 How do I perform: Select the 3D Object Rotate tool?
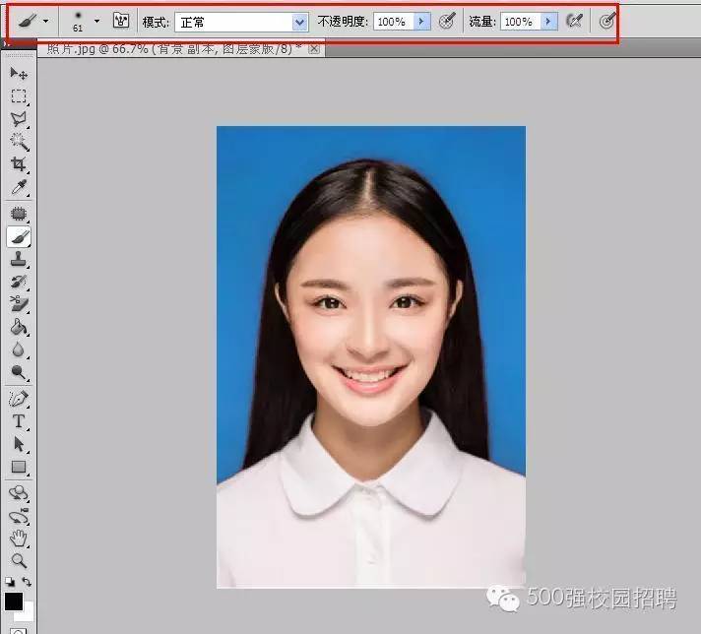click(19, 492)
